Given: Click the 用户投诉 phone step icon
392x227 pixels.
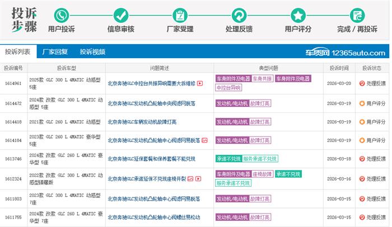Looking at the screenshot, I should click(61, 15).
